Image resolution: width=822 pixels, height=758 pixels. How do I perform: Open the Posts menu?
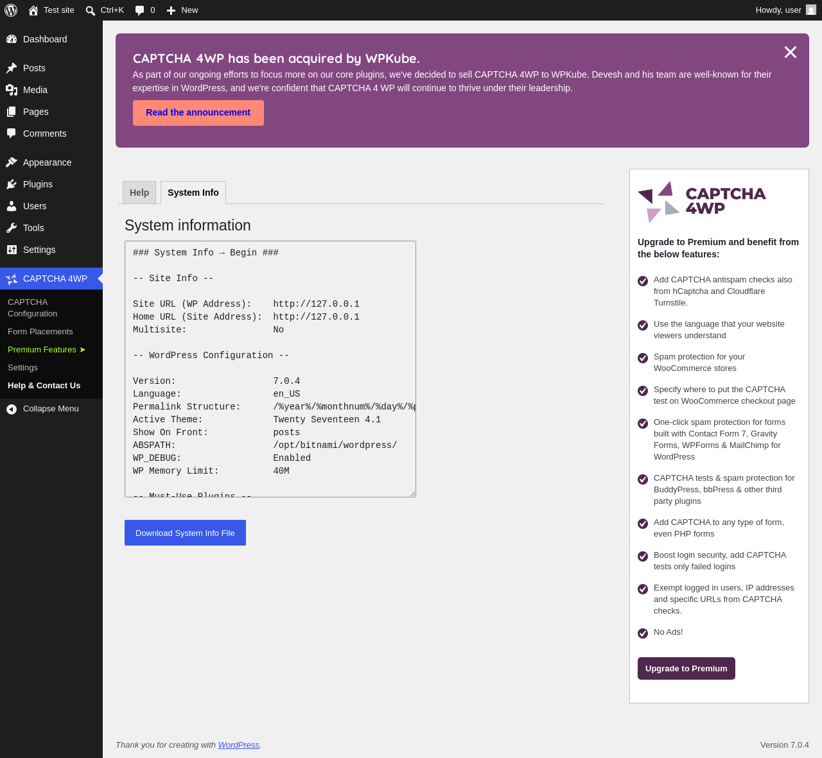(51, 68)
